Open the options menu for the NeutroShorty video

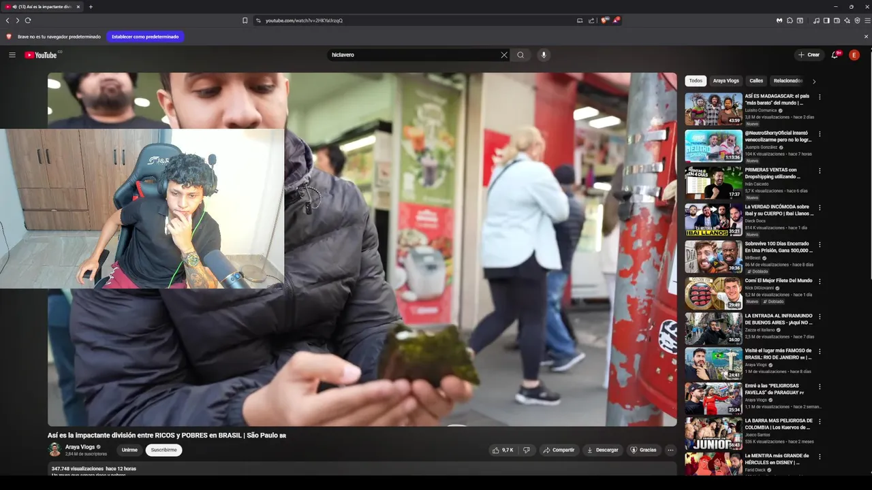(820, 134)
